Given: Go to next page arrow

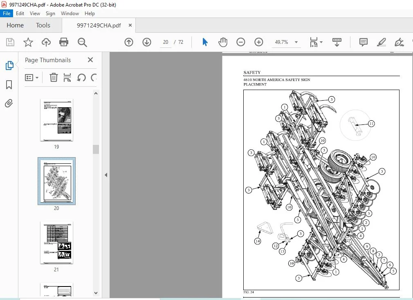Looking at the screenshot, I should [x=147, y=42].
